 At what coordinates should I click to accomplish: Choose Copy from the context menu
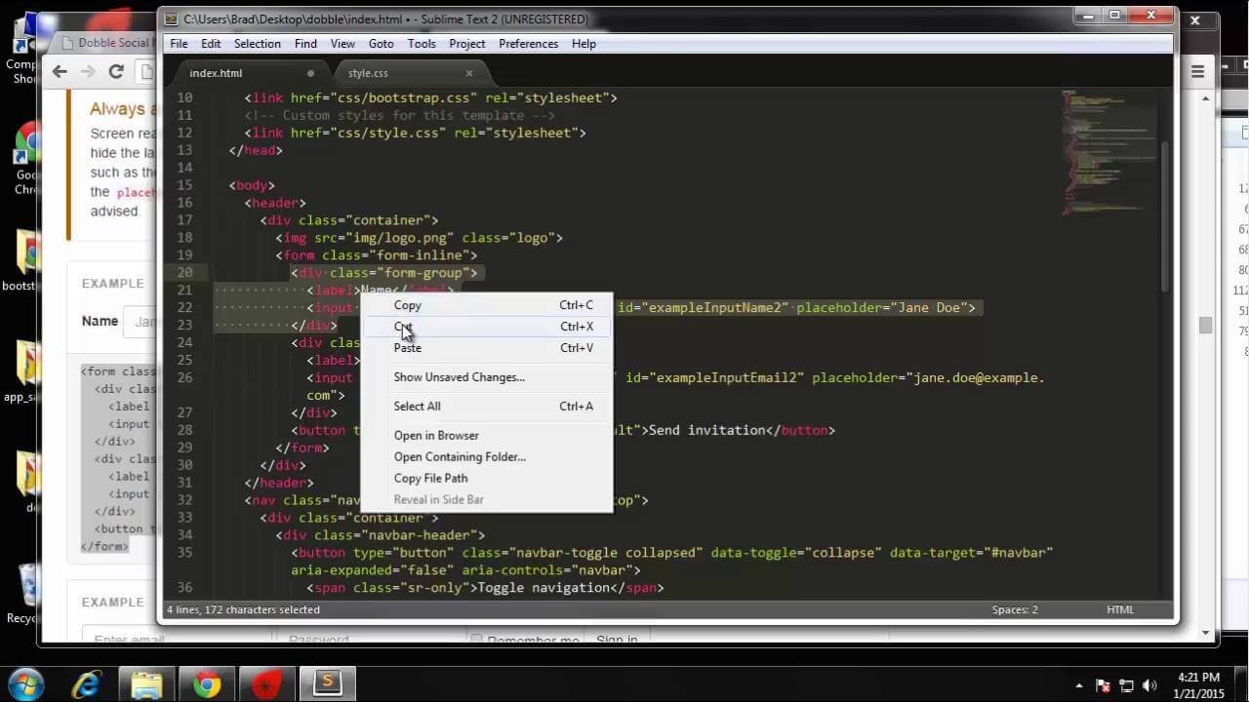487,305
